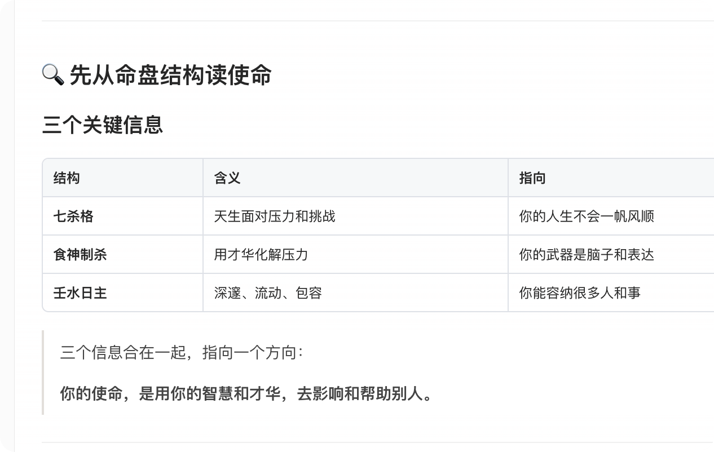This screenshot has width=714, height=452.
Task: Select the 含义 table column header
Action: click(x=227, y=178)
